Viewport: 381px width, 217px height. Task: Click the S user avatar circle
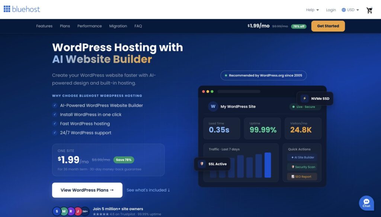click(57, 211)
